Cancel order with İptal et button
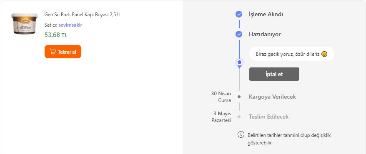366x154 pixels. point(274,74)
